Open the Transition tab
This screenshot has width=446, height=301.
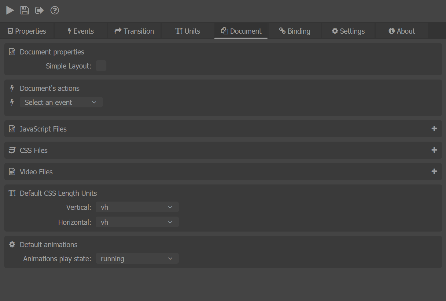(x=134, y=31)
